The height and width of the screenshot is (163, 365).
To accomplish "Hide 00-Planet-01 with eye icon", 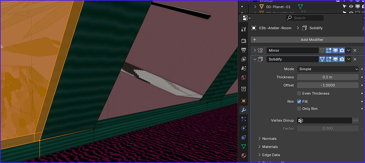I will pos(351,7).
